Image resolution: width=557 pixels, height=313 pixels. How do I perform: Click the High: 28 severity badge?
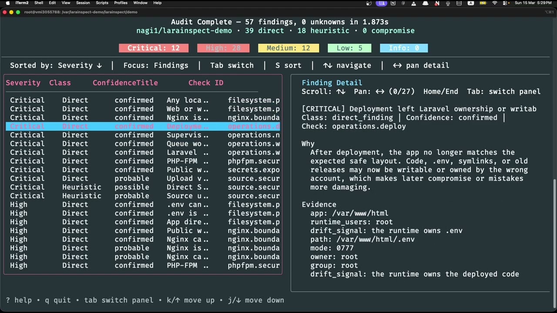pos(223,48)
